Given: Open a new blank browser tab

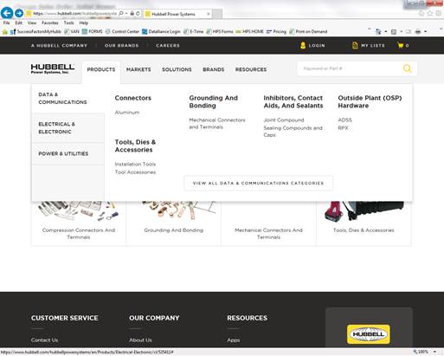Looking at the screenshot, I should 217,14.
